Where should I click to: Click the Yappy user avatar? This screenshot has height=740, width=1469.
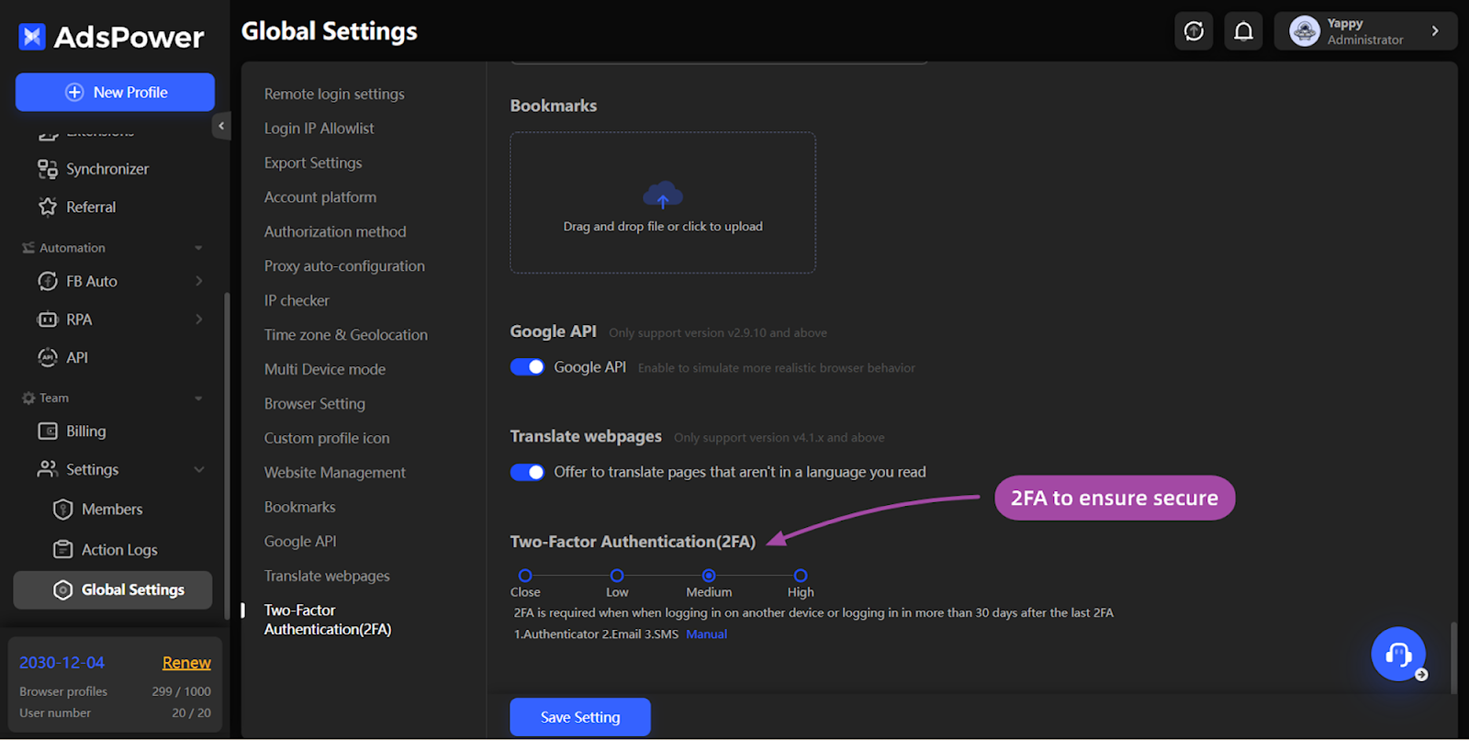[1304, 31]
